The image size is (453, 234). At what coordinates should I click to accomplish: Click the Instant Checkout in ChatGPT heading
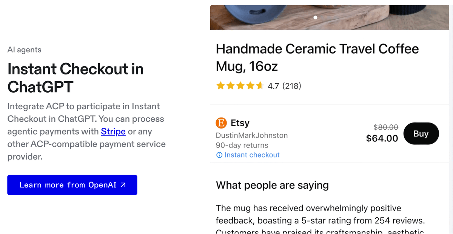pyautogui.click(x=75, y=78)
